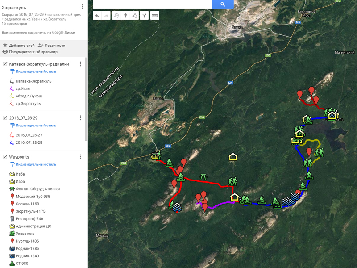Open Индивидуальный стиль for Waypoints layer
This screenshot has width=357, height=268.
click(x=36, y=164)
